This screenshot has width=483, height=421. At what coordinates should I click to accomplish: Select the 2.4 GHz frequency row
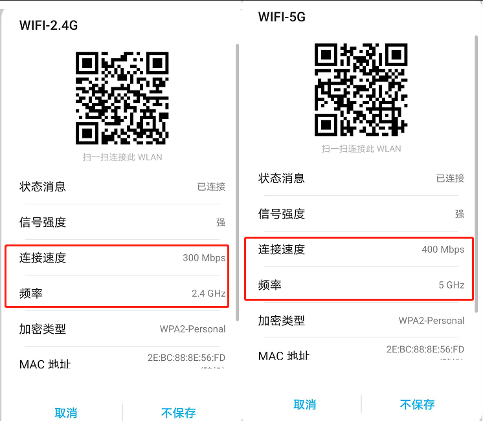[122, 294]
